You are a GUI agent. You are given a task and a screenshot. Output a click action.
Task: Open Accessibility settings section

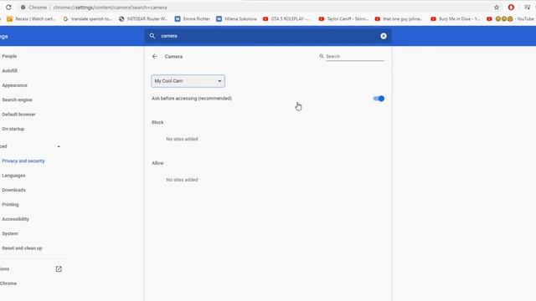tap(15, 219)
